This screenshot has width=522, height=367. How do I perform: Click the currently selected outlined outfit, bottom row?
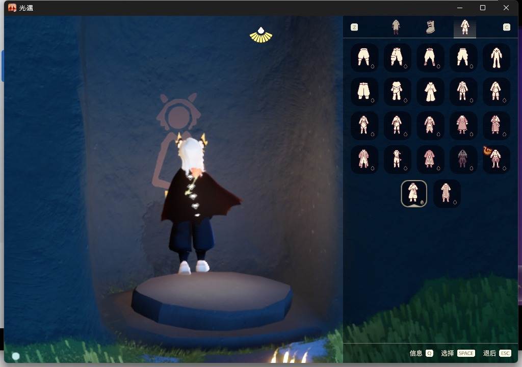pyautogui.click(x=414, y=194)
